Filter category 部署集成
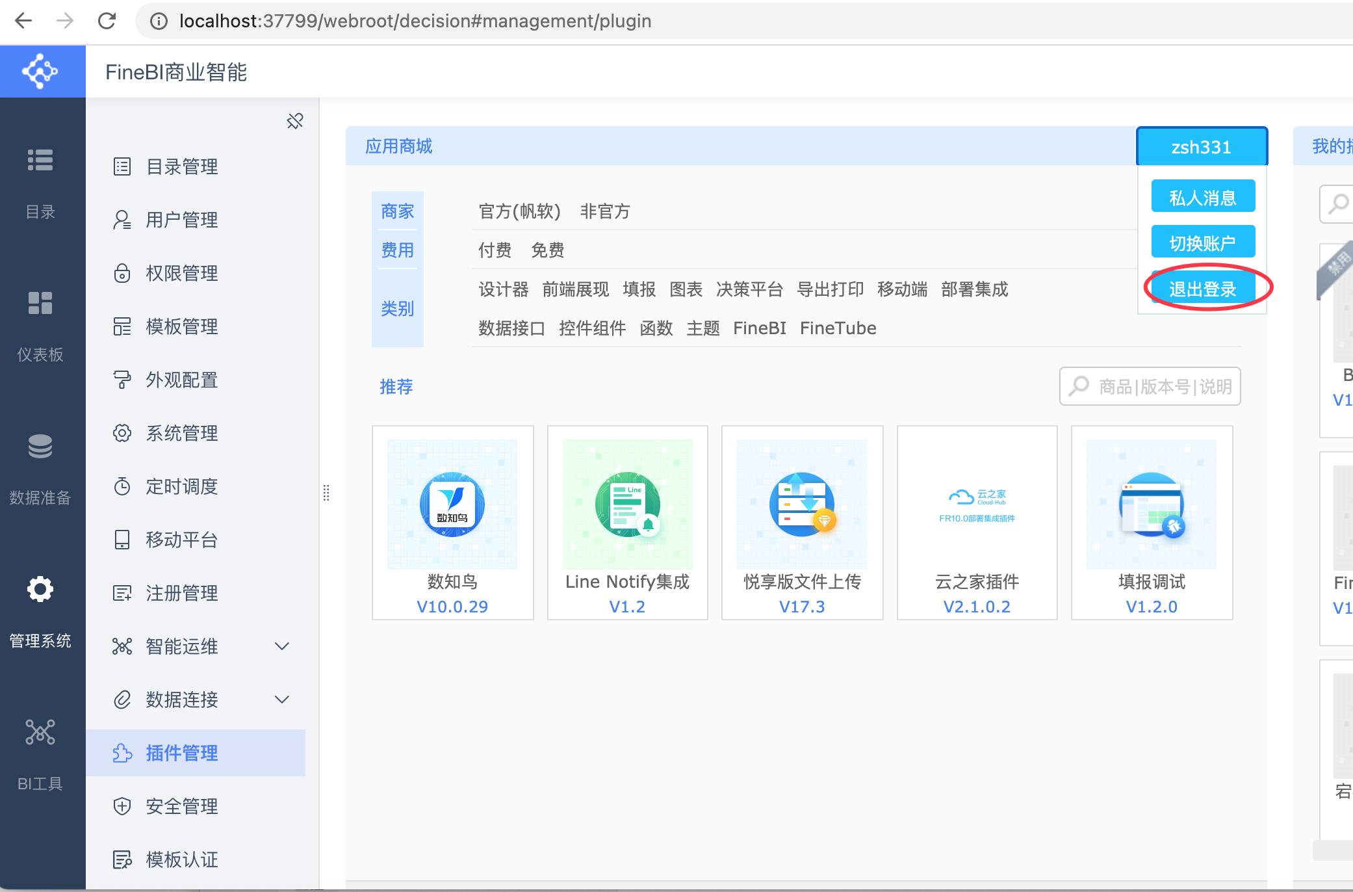Screen dimensions: 1353x892 pos(975,289)
